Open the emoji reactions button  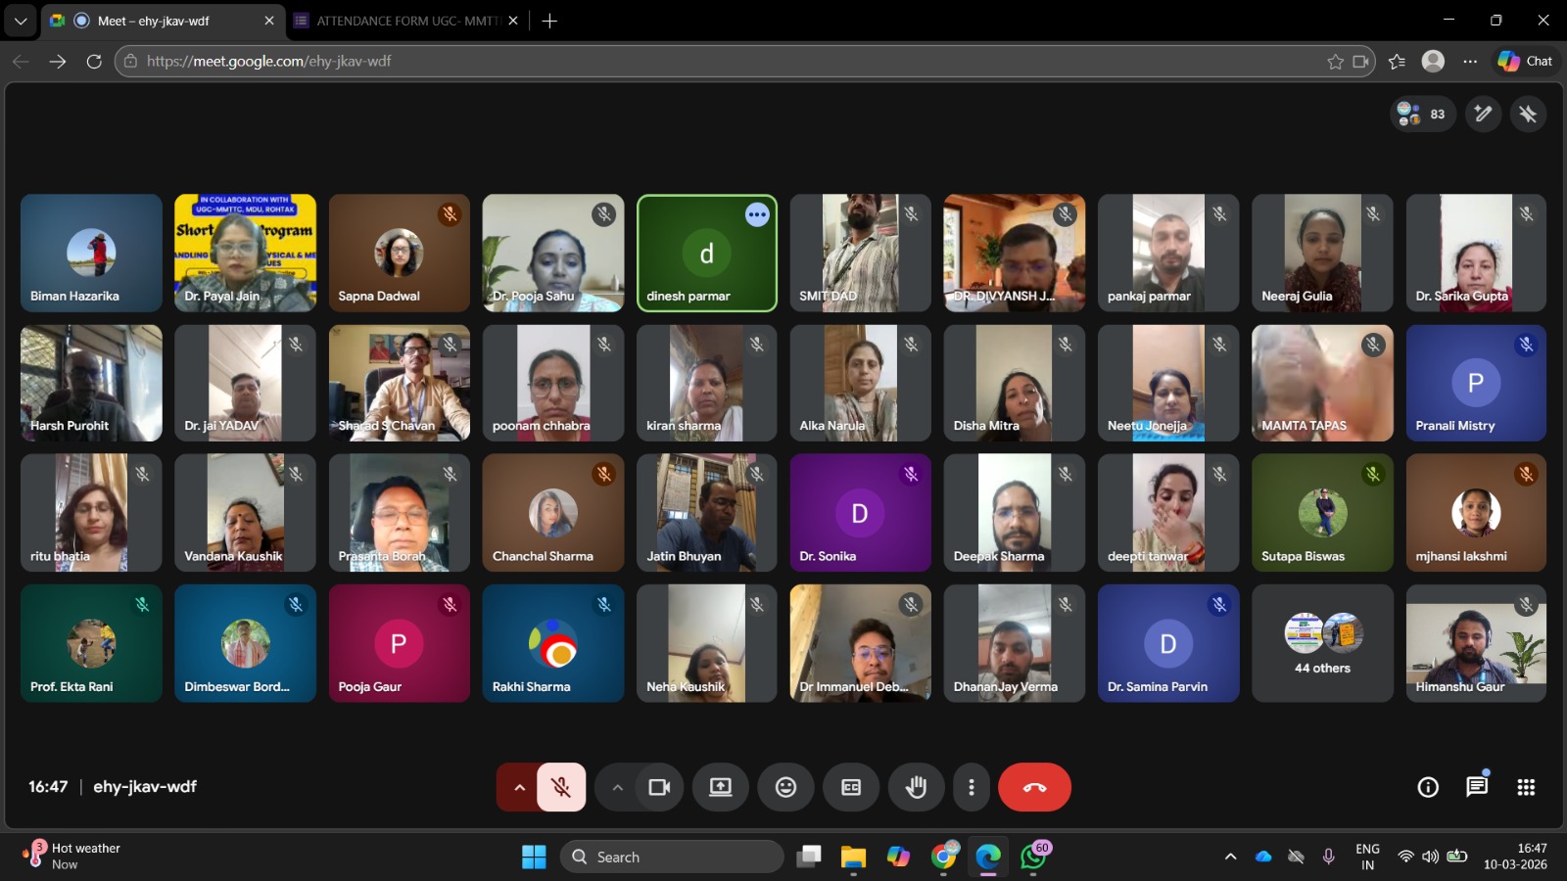785,787
